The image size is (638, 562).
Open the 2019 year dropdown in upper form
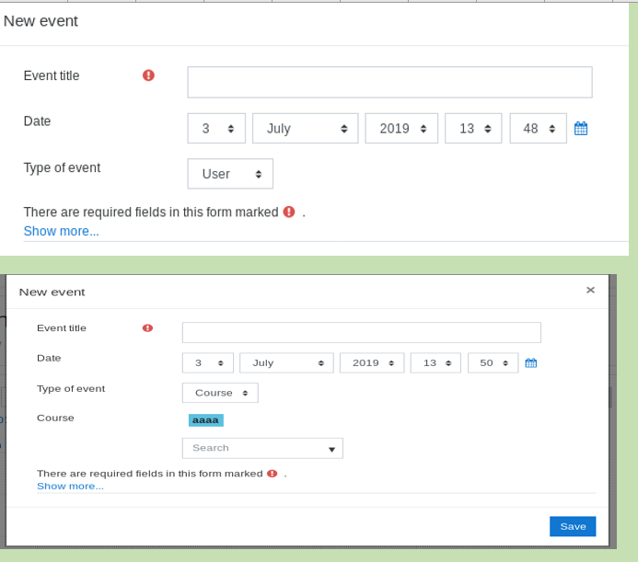tap(401, 129)
